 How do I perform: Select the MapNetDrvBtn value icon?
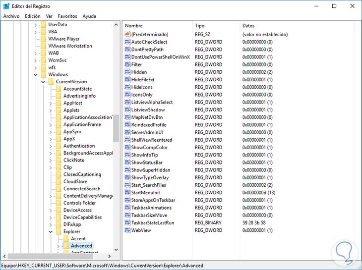coord(127,117)
